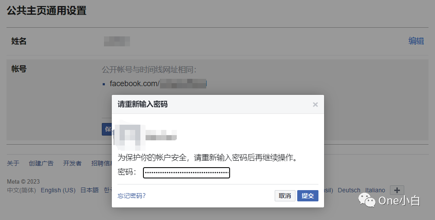Focus the 密码 input field
The height and width of the screenshot is (220, 435).
tap(186, 173)
